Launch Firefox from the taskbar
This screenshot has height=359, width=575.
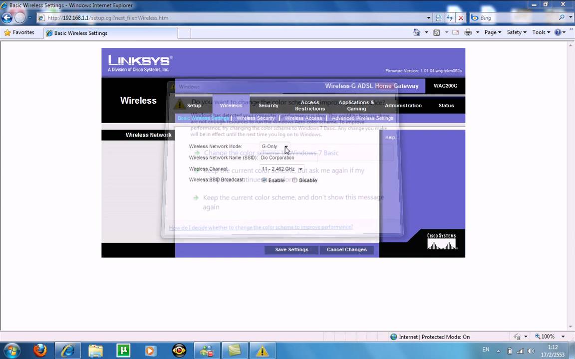click(x=40, y=351)
